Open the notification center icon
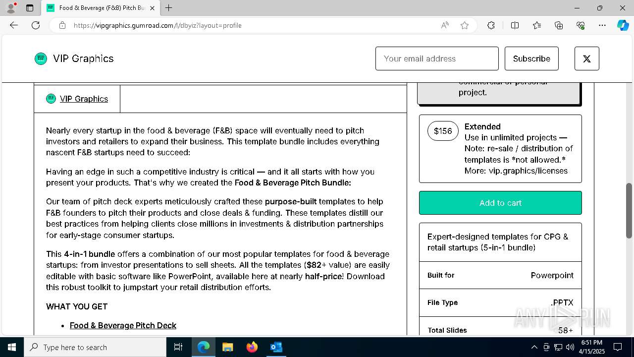Screen dimensions: 634x357 coord(618,347)
